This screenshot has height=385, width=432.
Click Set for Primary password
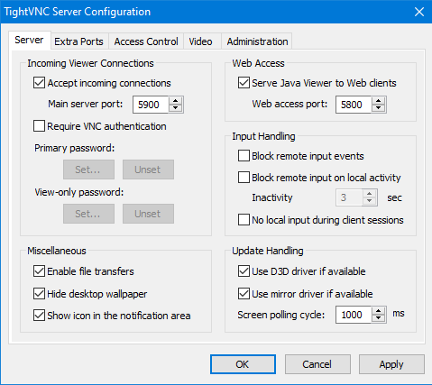click(x=88, y=170)
